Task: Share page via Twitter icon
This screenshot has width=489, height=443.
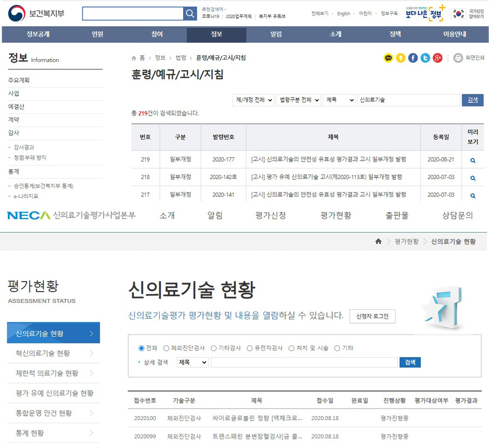Action: (425, 58)
